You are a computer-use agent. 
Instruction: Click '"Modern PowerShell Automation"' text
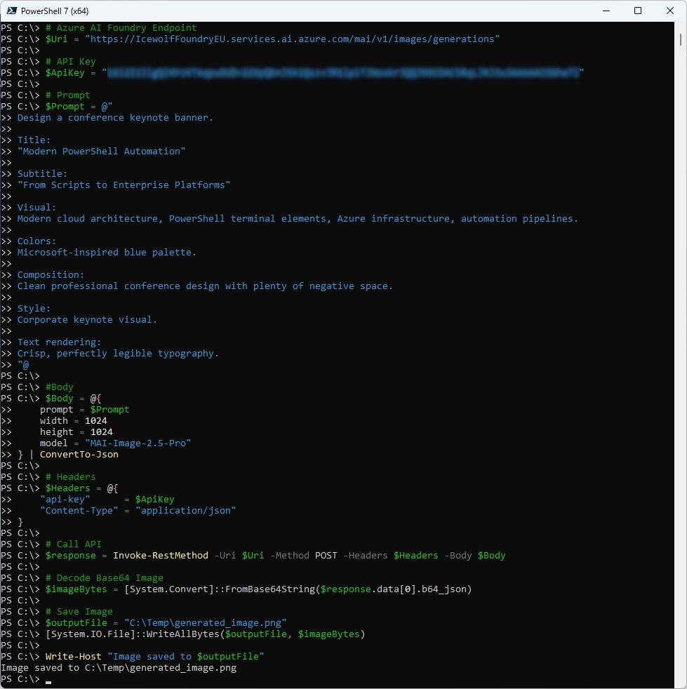[x=102, y=151]
